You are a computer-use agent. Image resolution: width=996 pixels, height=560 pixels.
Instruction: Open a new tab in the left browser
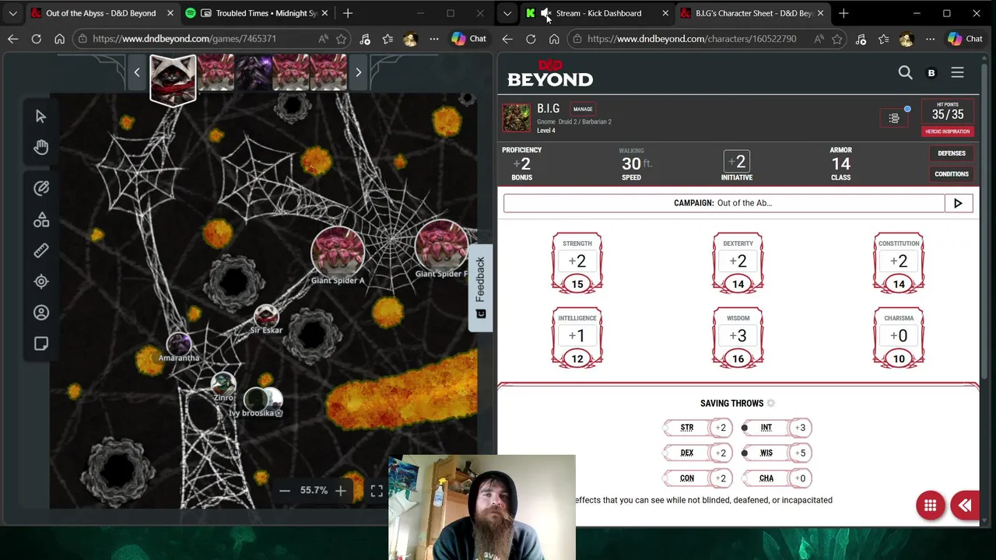coord(348,13)
